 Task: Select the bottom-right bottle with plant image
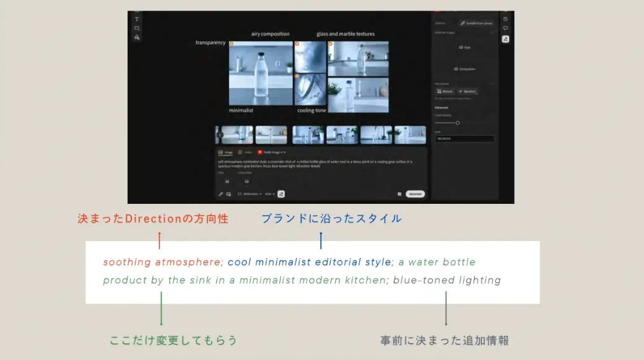pos(358,95)
